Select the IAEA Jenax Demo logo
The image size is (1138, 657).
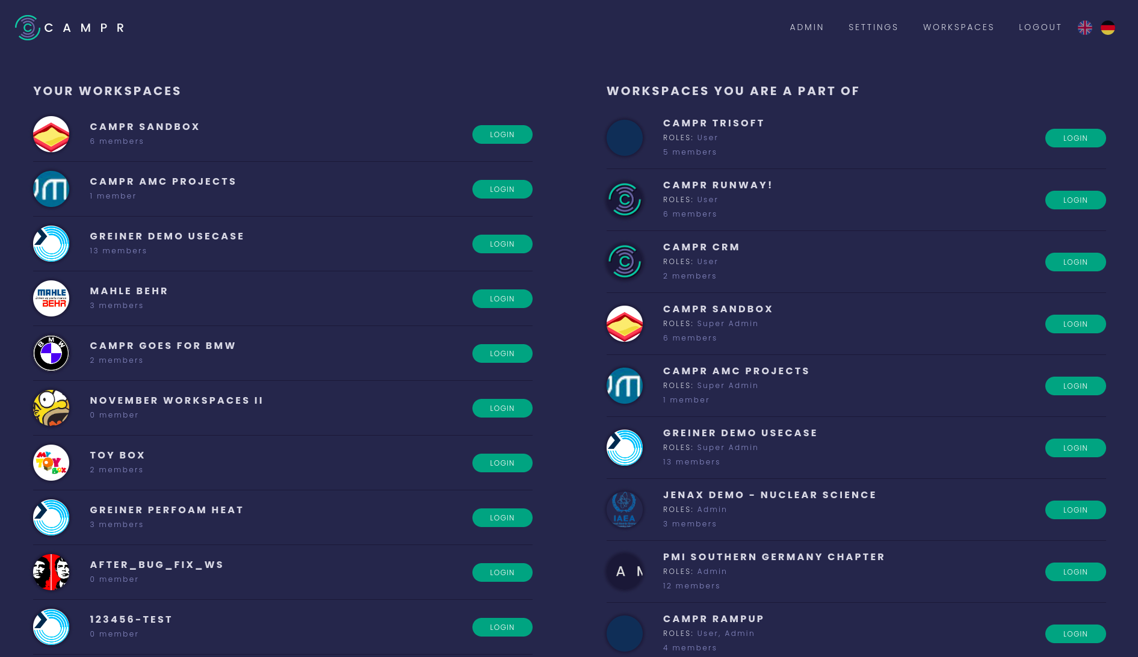click(625, 510)
